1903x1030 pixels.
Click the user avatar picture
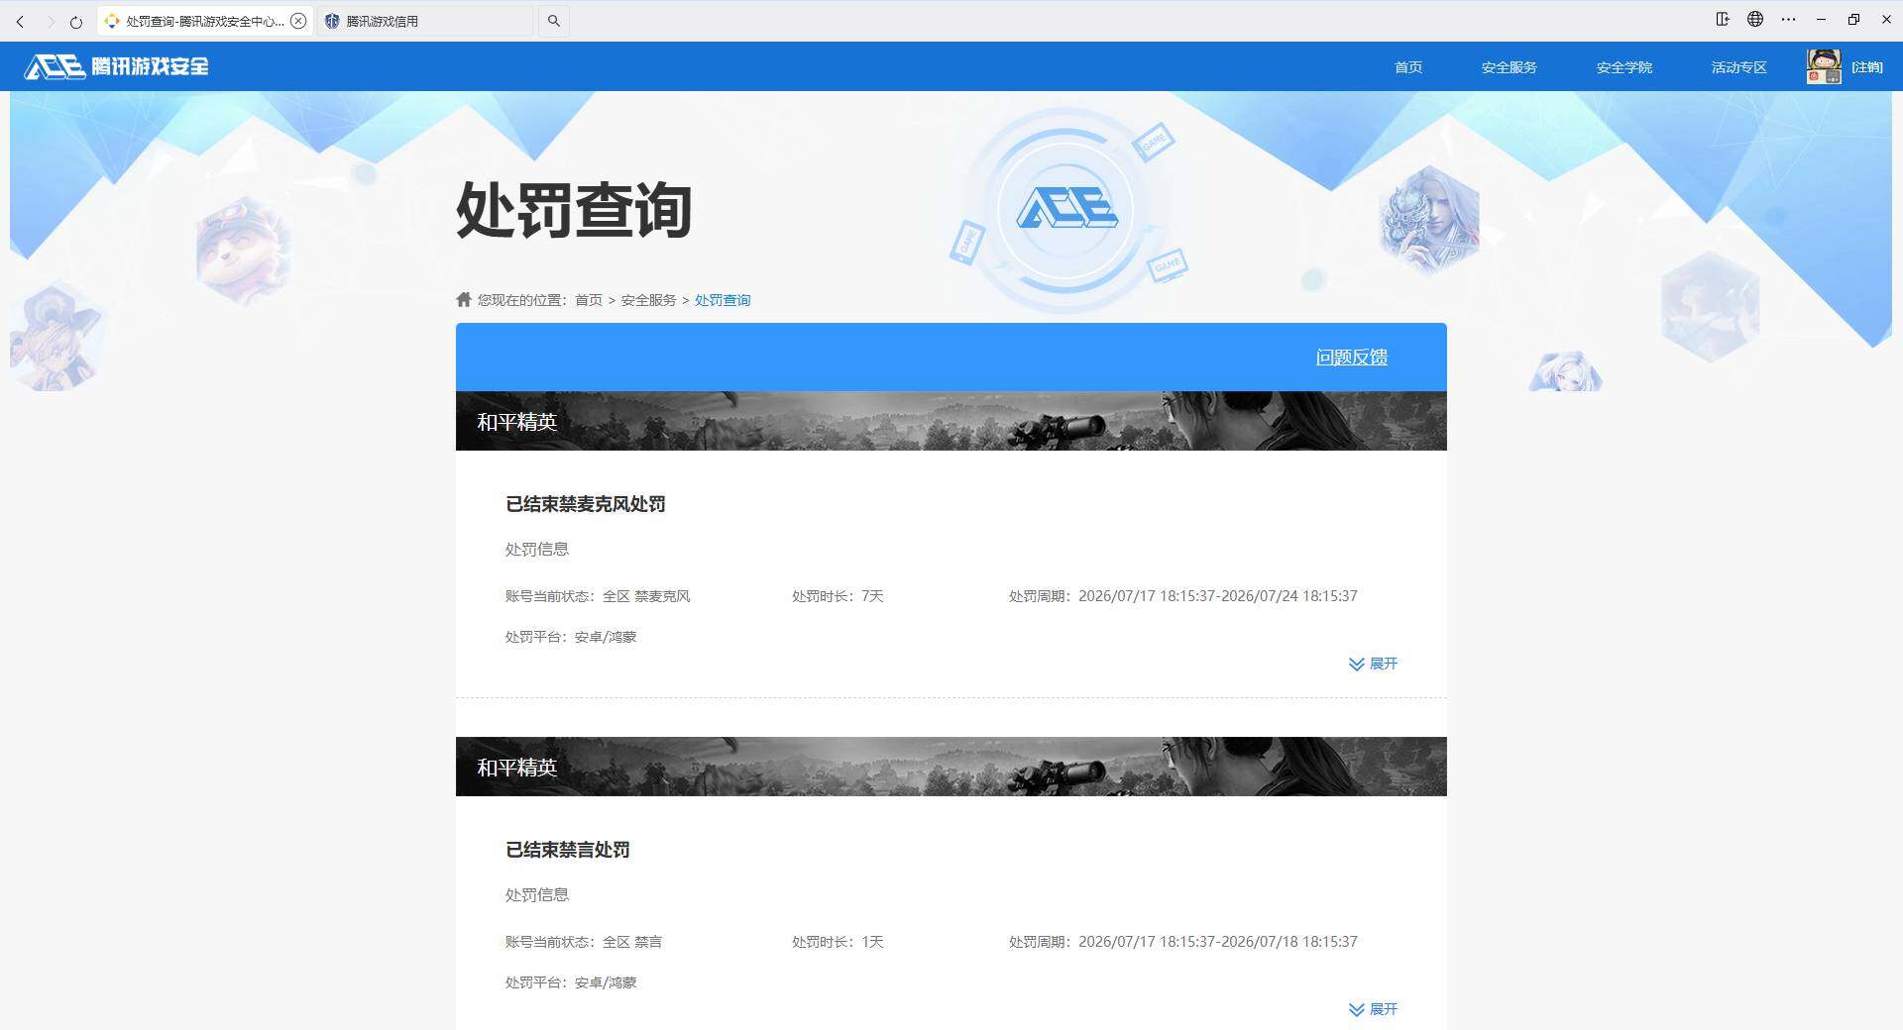(1824, 66)
